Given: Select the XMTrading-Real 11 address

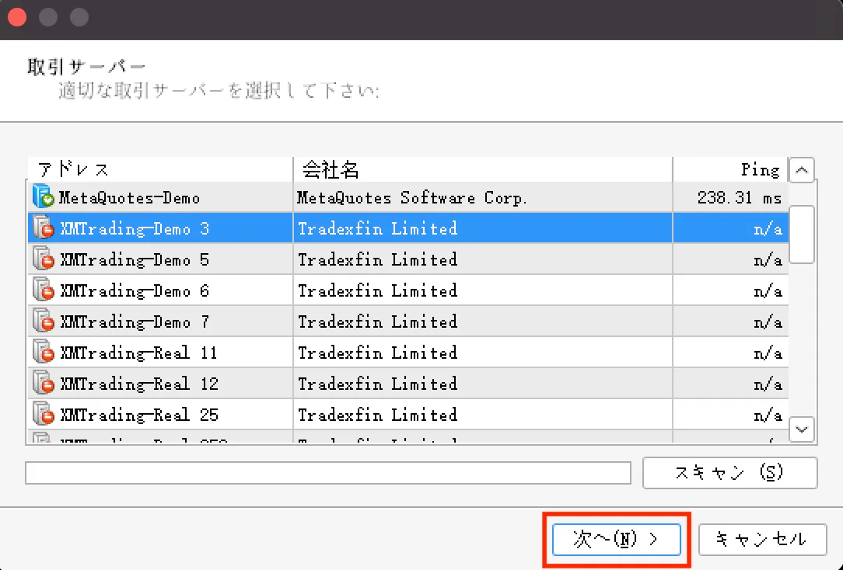Looking at the screenshot, I should (138, 353).
